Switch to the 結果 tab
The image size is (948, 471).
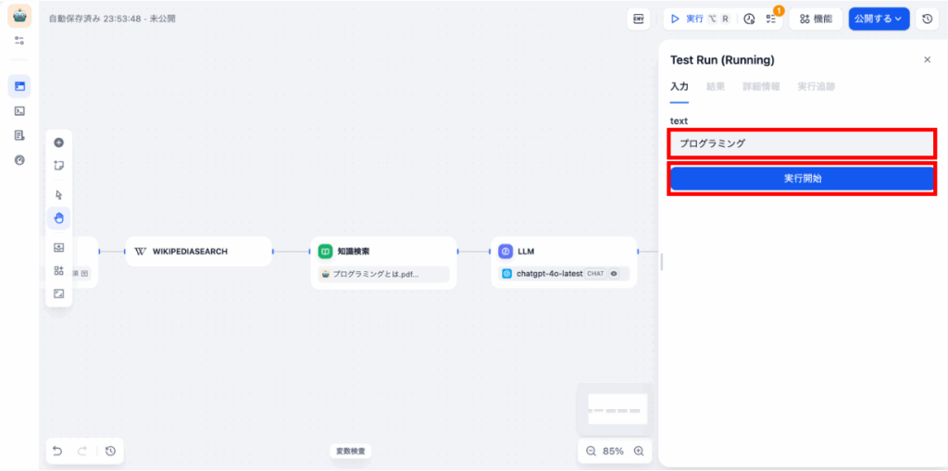pyautogui.click(x=716, y=86)
